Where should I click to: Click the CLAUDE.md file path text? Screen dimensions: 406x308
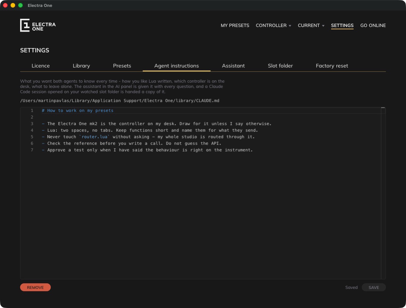[120, 100]
